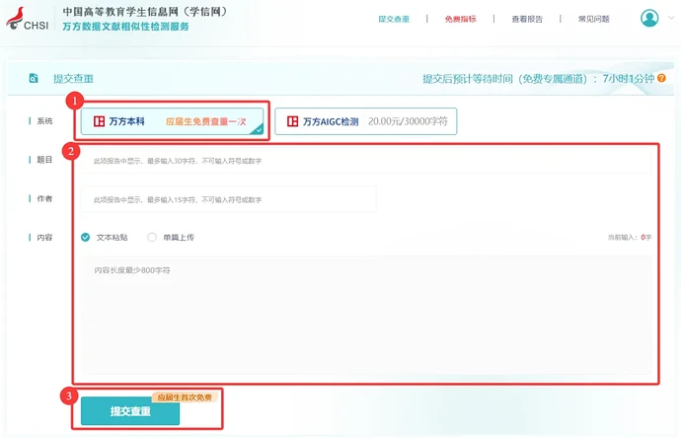This screenshot has width=681, height=438.
Task: Select the 万方本科 system option
Action: 172,121
